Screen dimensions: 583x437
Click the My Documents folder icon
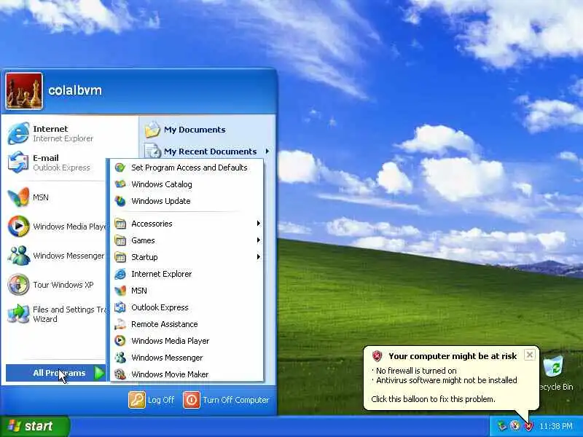pyautogui.click(x=152, y=130)
